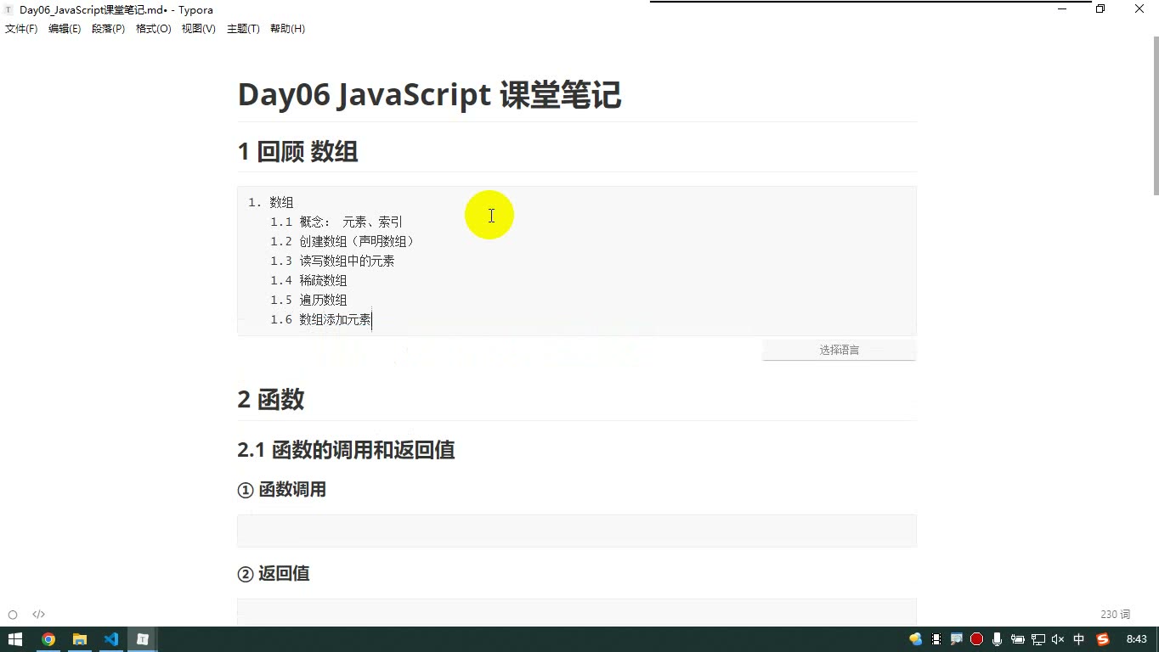1159x652 pixels.
Task: Click the heading ② 返回值
Action: pyautogui.click(x=274, y=574)
